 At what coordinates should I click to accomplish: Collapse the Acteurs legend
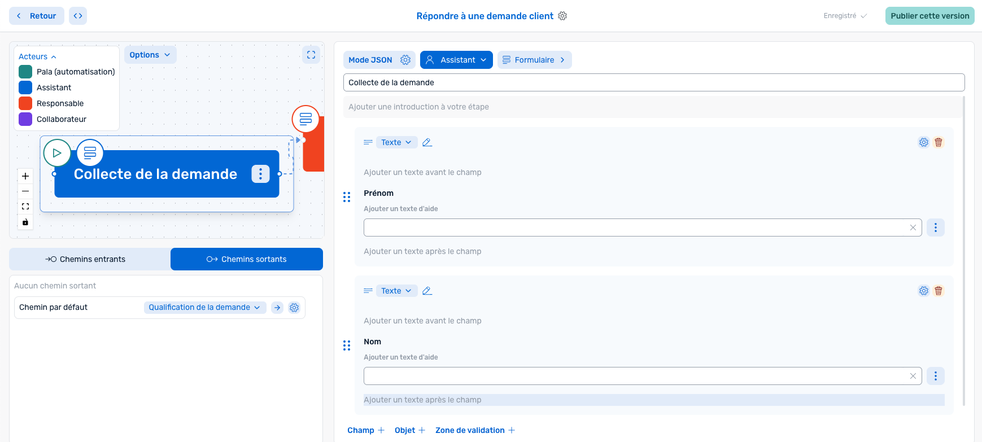tap(37, 56)
